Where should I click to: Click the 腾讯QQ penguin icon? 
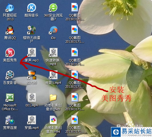pos(10,30)
